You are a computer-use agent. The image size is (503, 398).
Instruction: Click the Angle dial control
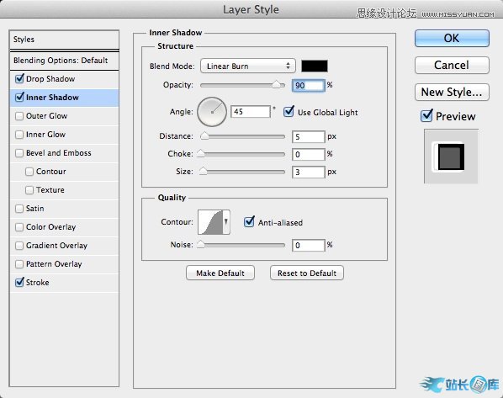tap(212, 112)
